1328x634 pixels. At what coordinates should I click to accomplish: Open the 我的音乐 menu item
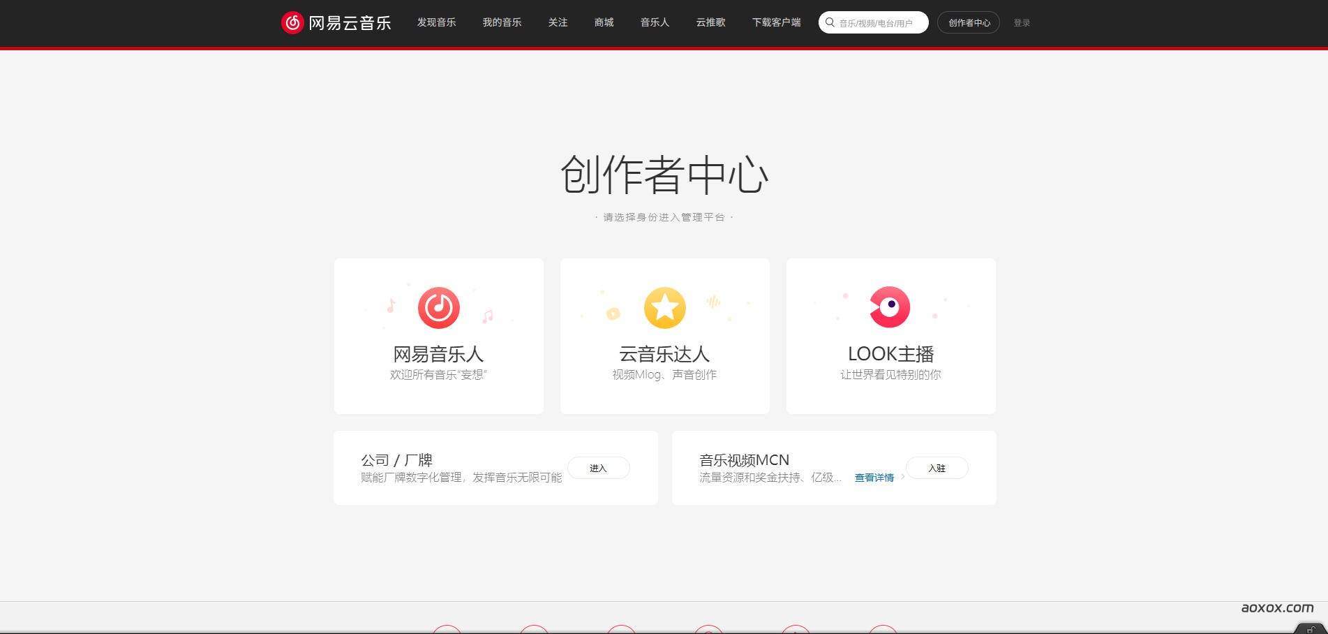502,22
